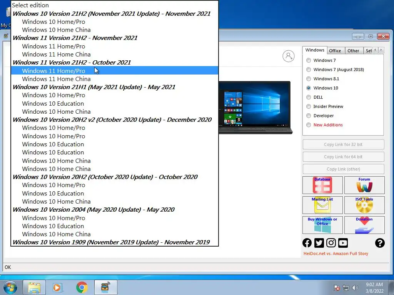Choose Windows 10 Education under Version 2004
The width and height of the screenshot is (394, 295).
115,226
